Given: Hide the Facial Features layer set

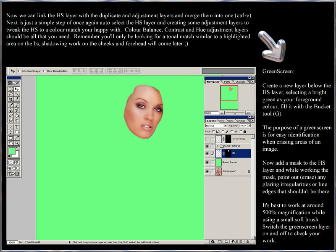Looking at the screenshot, I should 207,146.
